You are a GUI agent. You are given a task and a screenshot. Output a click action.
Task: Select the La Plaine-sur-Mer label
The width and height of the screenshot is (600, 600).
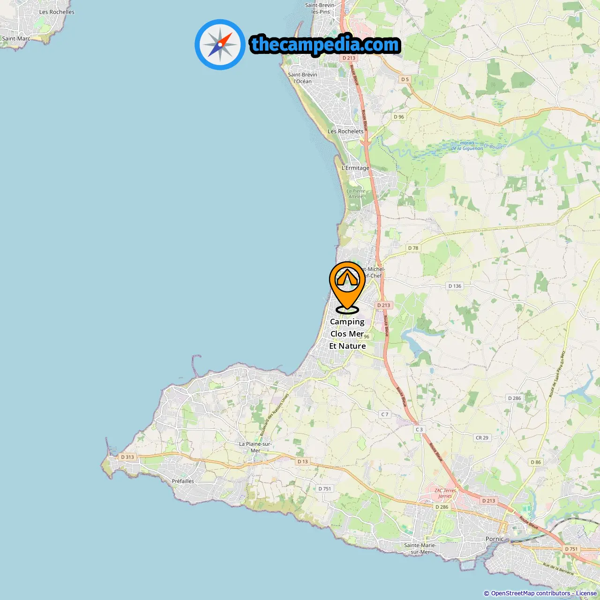coord(255,447)
